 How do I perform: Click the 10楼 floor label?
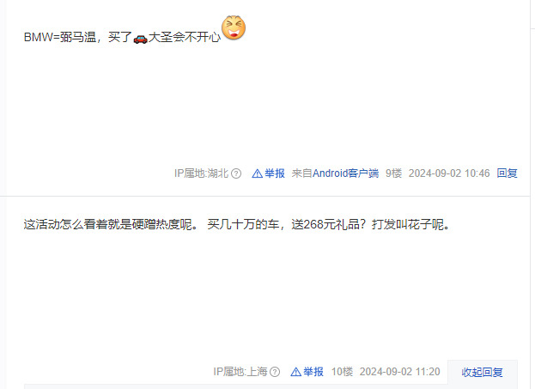pyautogui.click(x=343, y=372)
